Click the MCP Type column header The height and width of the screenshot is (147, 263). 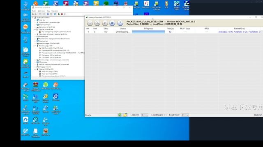[185, 29]
